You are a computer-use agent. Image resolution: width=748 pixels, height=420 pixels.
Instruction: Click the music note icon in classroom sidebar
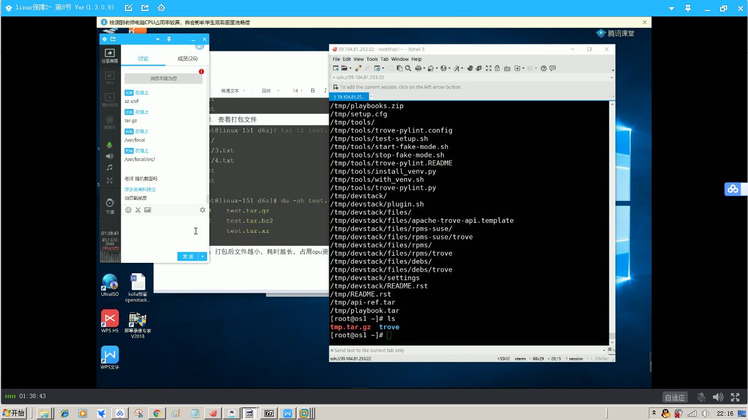[110, 168]
